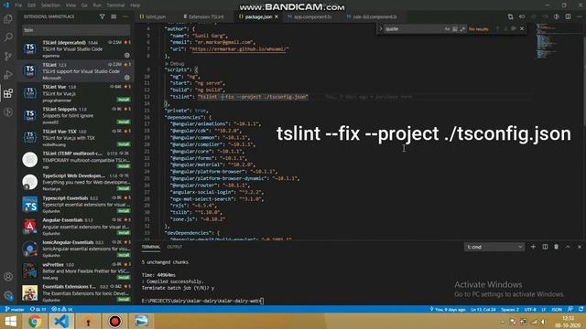This screenshot has width=586, height=329.
Task: Open the Source Control view
Action: coord(8,56)
